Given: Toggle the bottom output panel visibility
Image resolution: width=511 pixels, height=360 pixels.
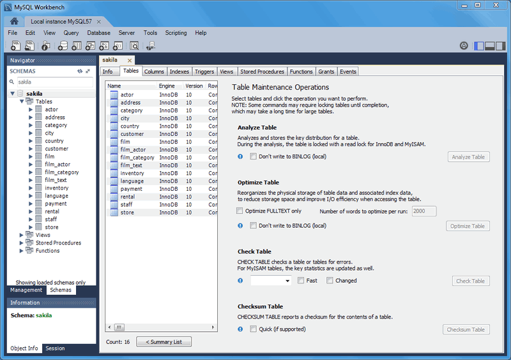Looking at the screenshot, I should [x=491, y=46].
